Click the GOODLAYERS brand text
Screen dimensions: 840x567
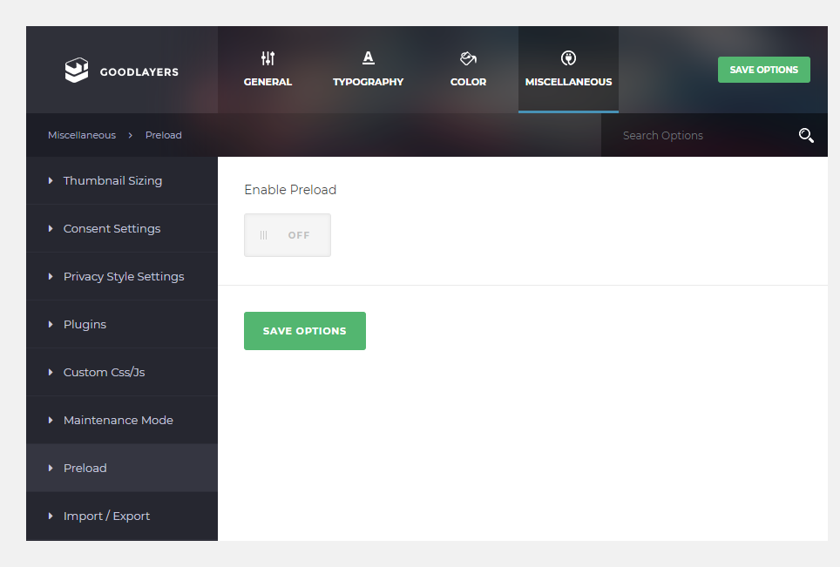(x=139, y=71)
